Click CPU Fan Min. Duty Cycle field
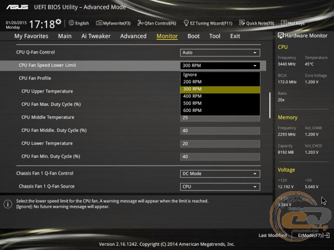This screenshot has width=334, height=250. click(220, 157)
